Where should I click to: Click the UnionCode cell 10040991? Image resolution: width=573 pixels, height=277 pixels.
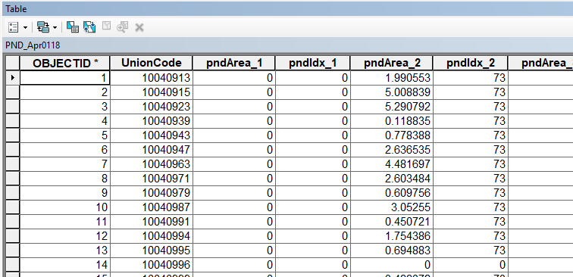click(152, 222)
